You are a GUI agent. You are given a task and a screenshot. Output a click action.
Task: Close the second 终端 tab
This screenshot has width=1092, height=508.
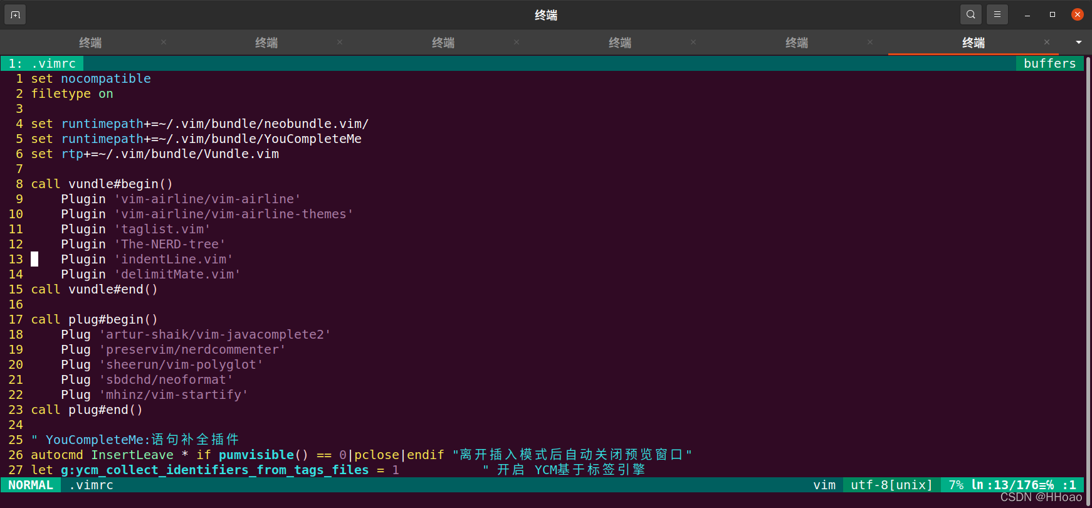pos(340,42)
